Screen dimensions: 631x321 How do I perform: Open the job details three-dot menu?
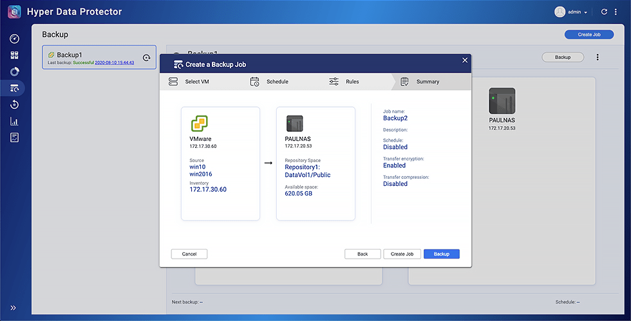pos(598,57)
